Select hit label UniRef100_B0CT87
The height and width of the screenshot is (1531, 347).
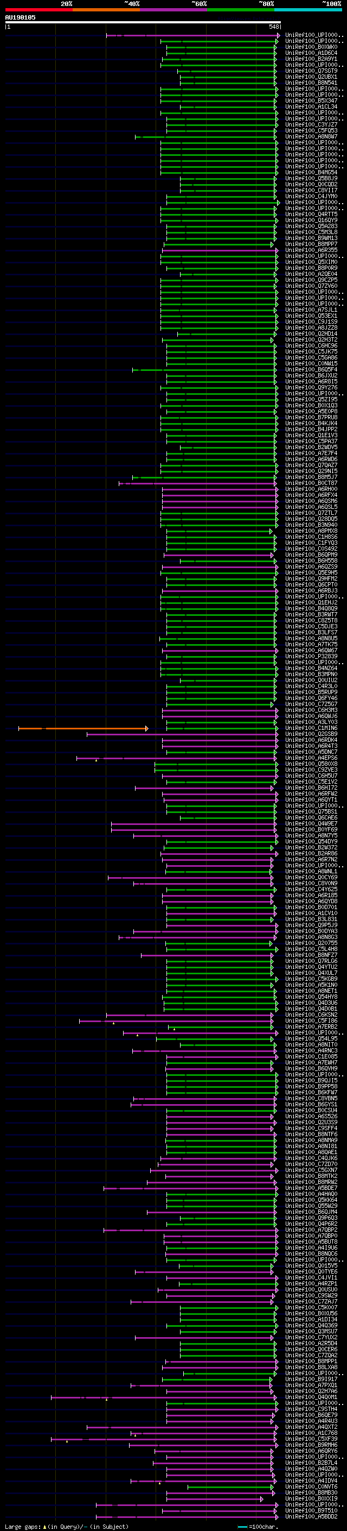click(311, 483)
